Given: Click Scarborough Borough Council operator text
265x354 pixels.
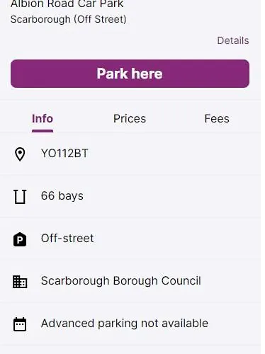Looking at the screenshot, I should pos(121,281).
